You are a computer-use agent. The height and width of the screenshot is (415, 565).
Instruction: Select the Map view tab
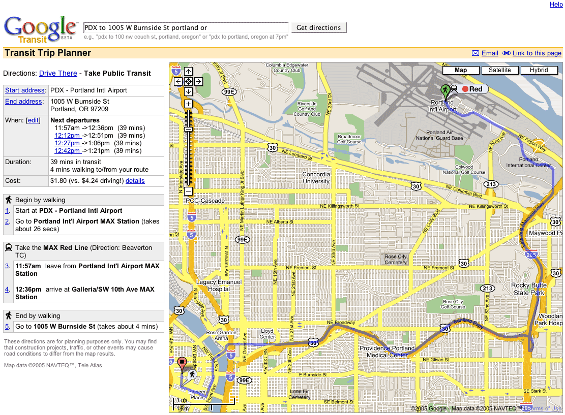click(x=461, y=70)
